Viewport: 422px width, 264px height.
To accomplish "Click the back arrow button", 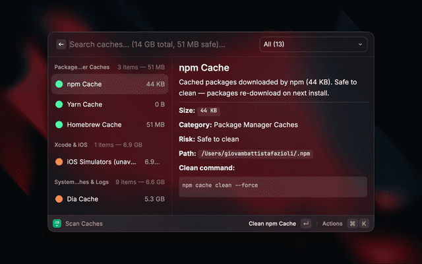I will click(x=61, y=44).
